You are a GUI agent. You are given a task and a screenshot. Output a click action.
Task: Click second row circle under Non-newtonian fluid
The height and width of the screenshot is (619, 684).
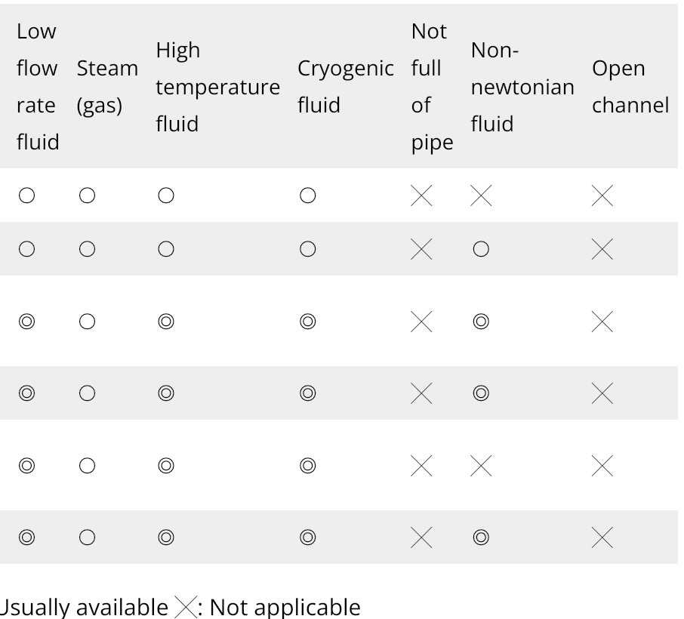click(481, 249)
